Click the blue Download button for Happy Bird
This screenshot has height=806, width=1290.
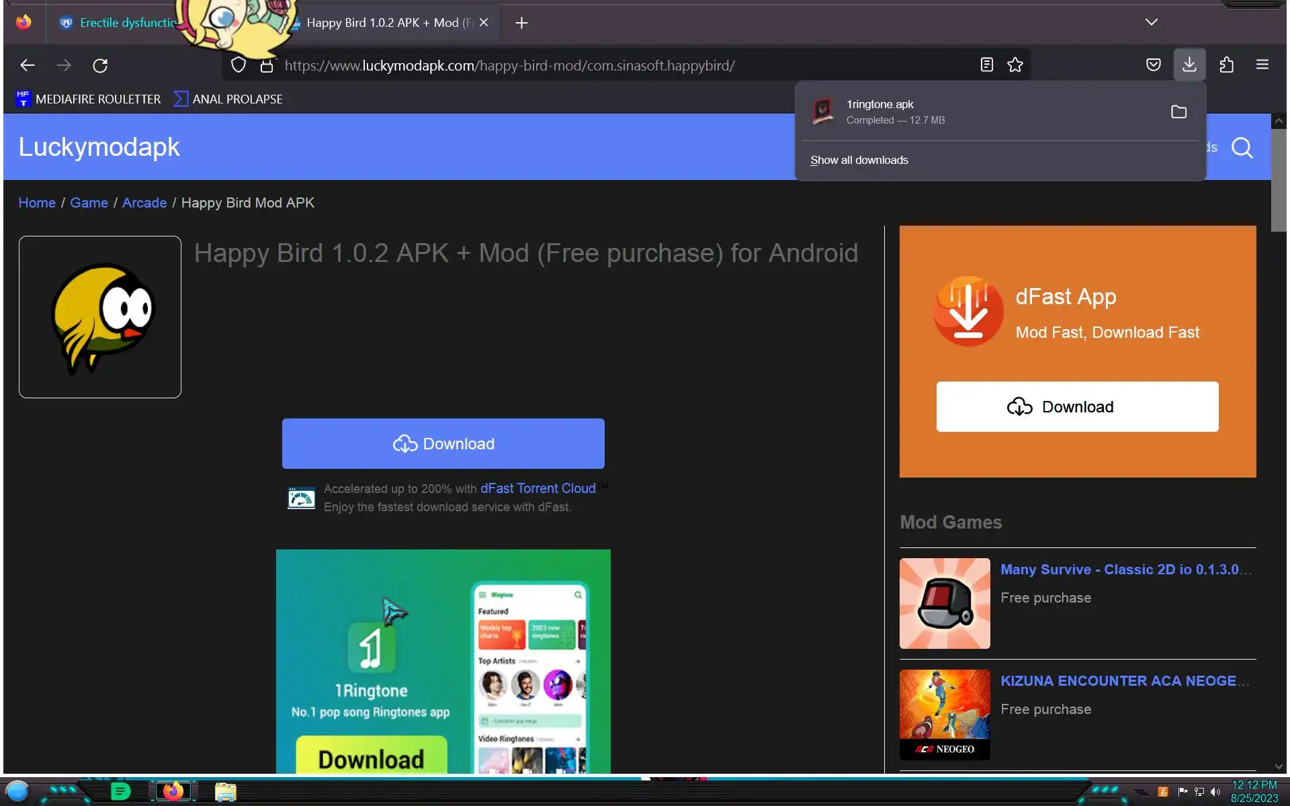443,443
